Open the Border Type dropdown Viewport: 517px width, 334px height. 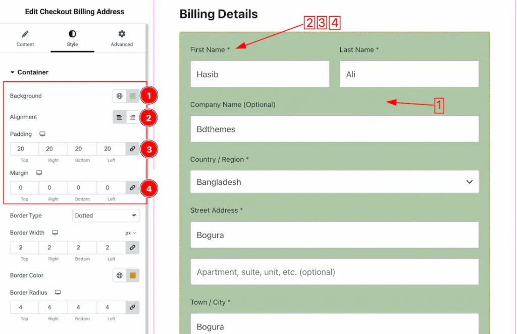tap(106, 216)
